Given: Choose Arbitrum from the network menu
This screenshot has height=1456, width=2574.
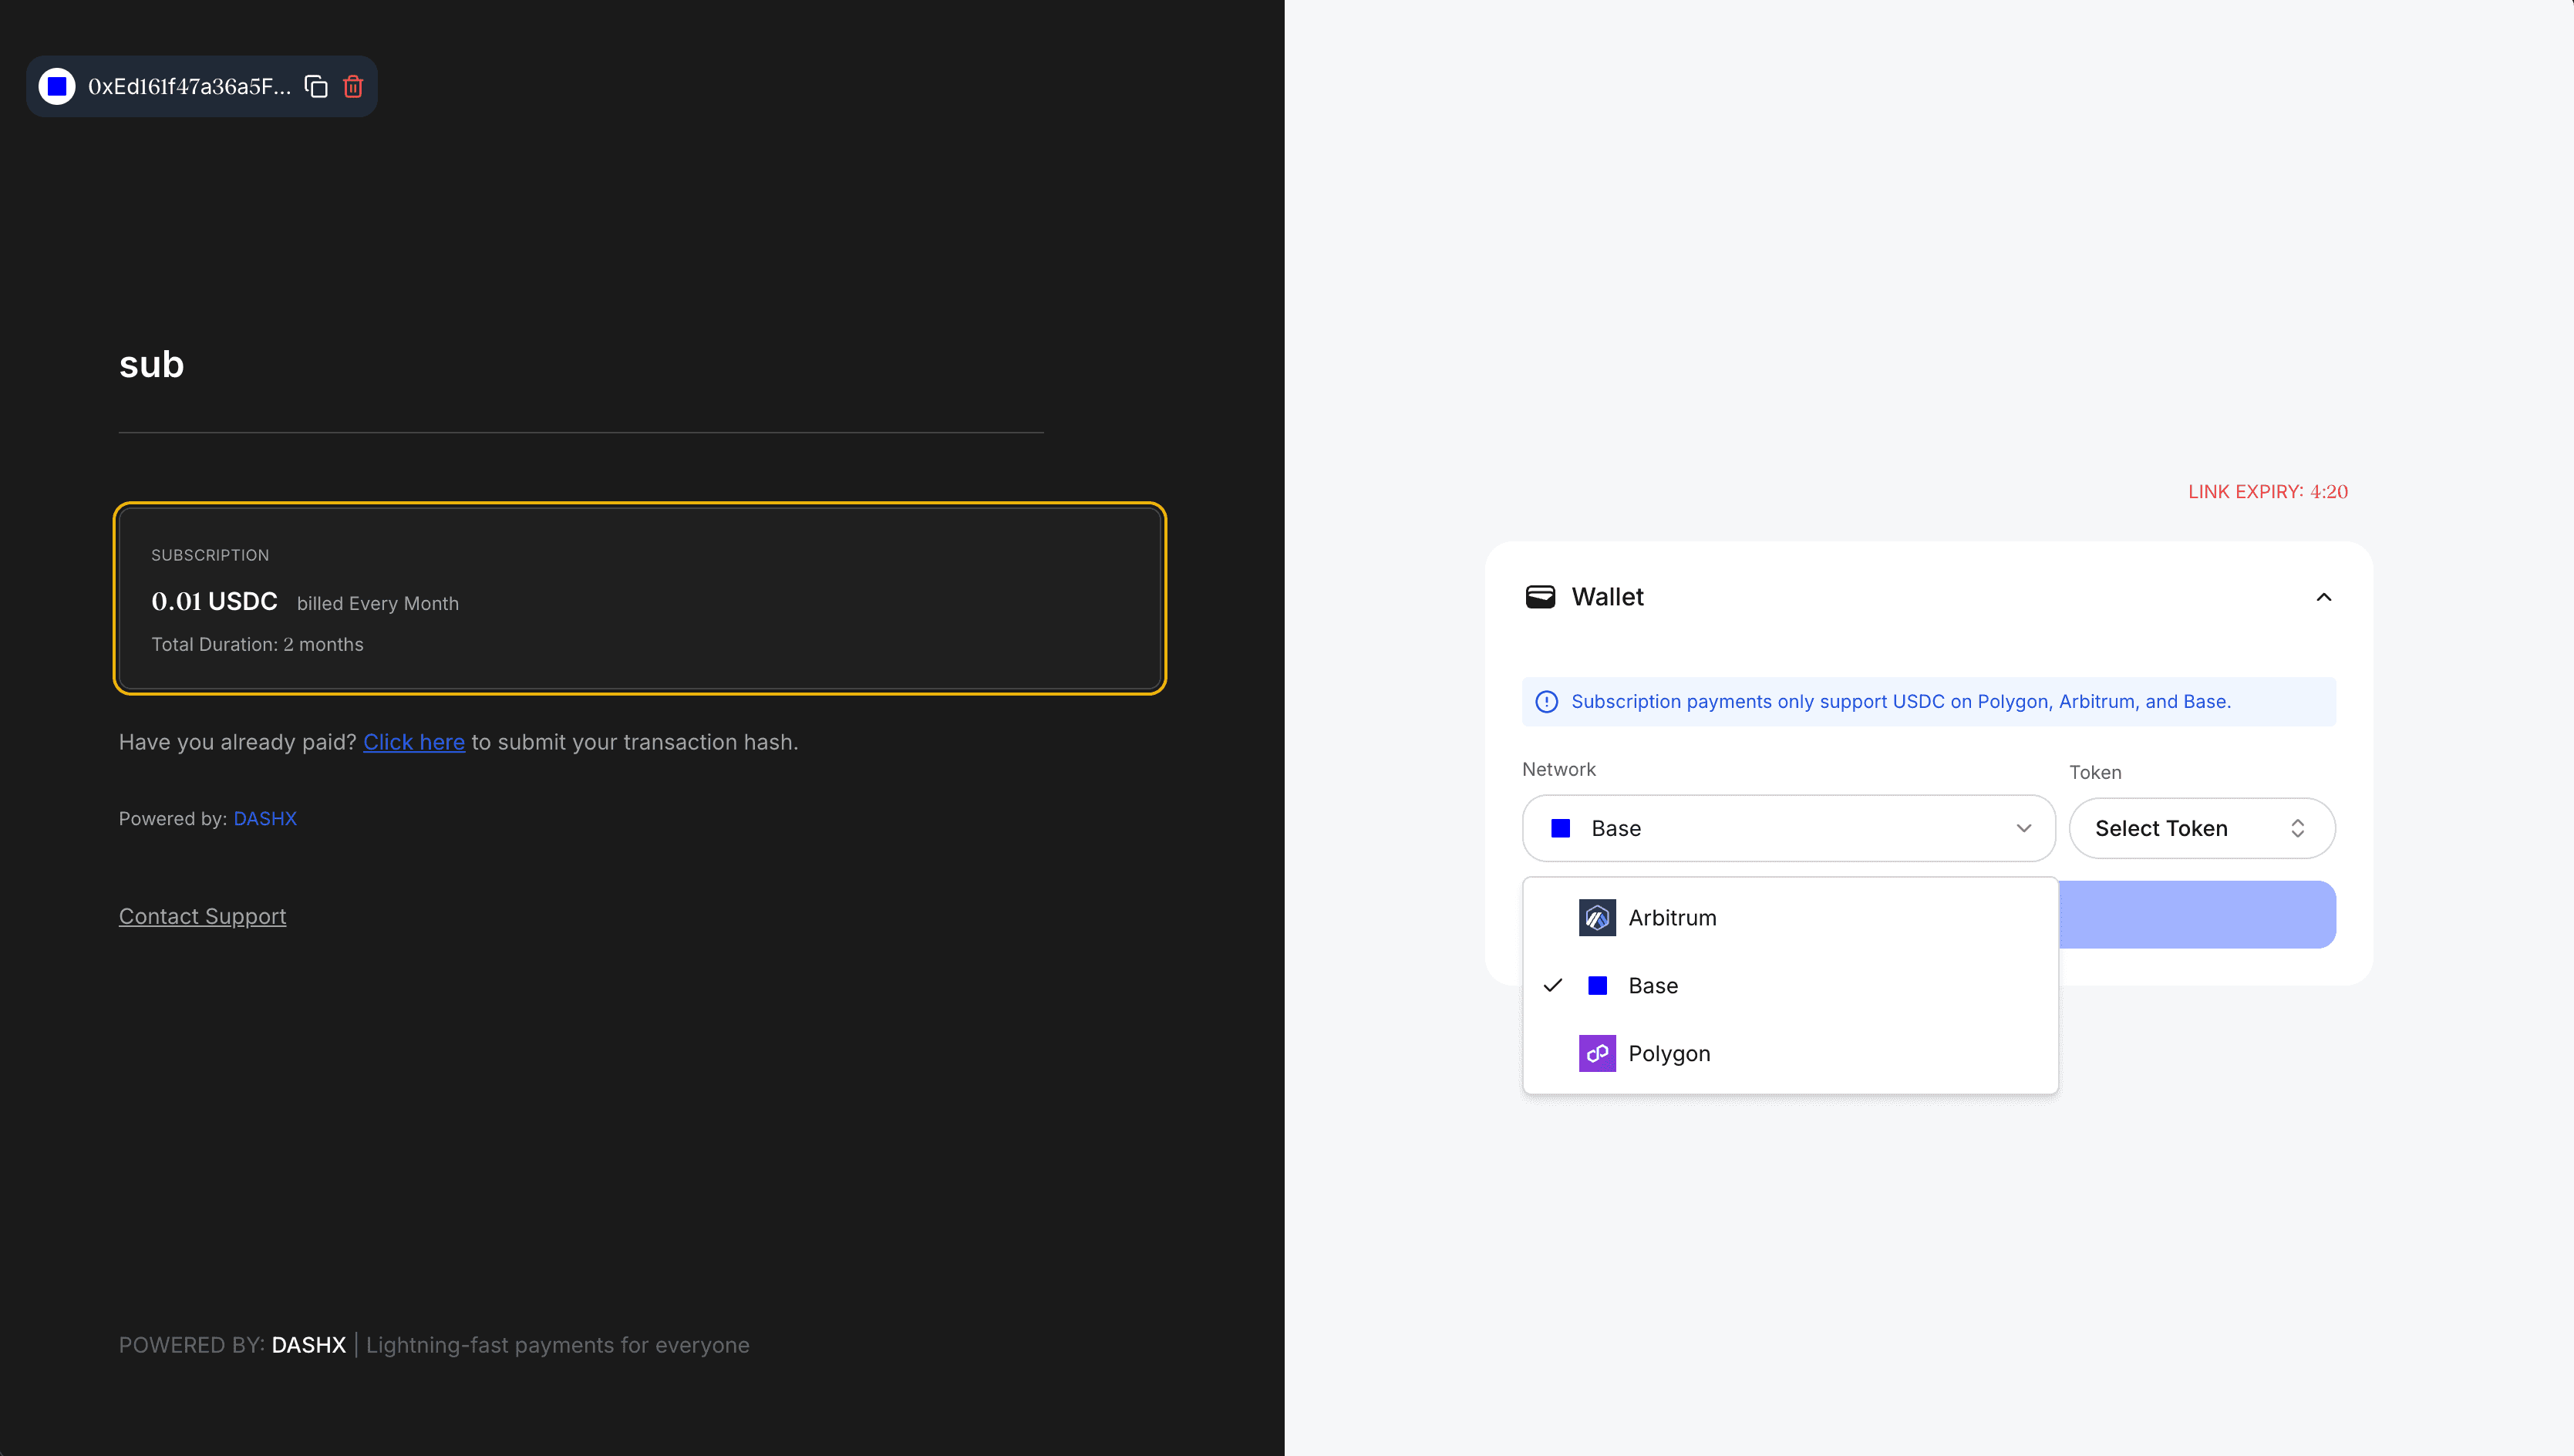Looking at the screenshot, I should tap(1673, 917).
